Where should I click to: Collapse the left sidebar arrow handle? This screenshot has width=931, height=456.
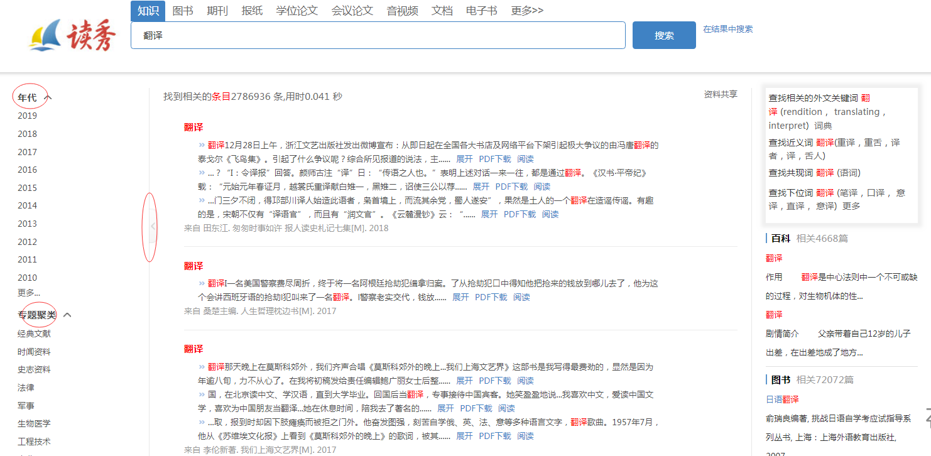tap(152, 227)
